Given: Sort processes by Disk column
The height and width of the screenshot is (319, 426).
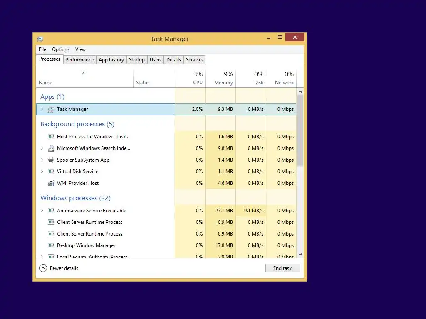Looking at the screenshot, I should pos(251,79).
